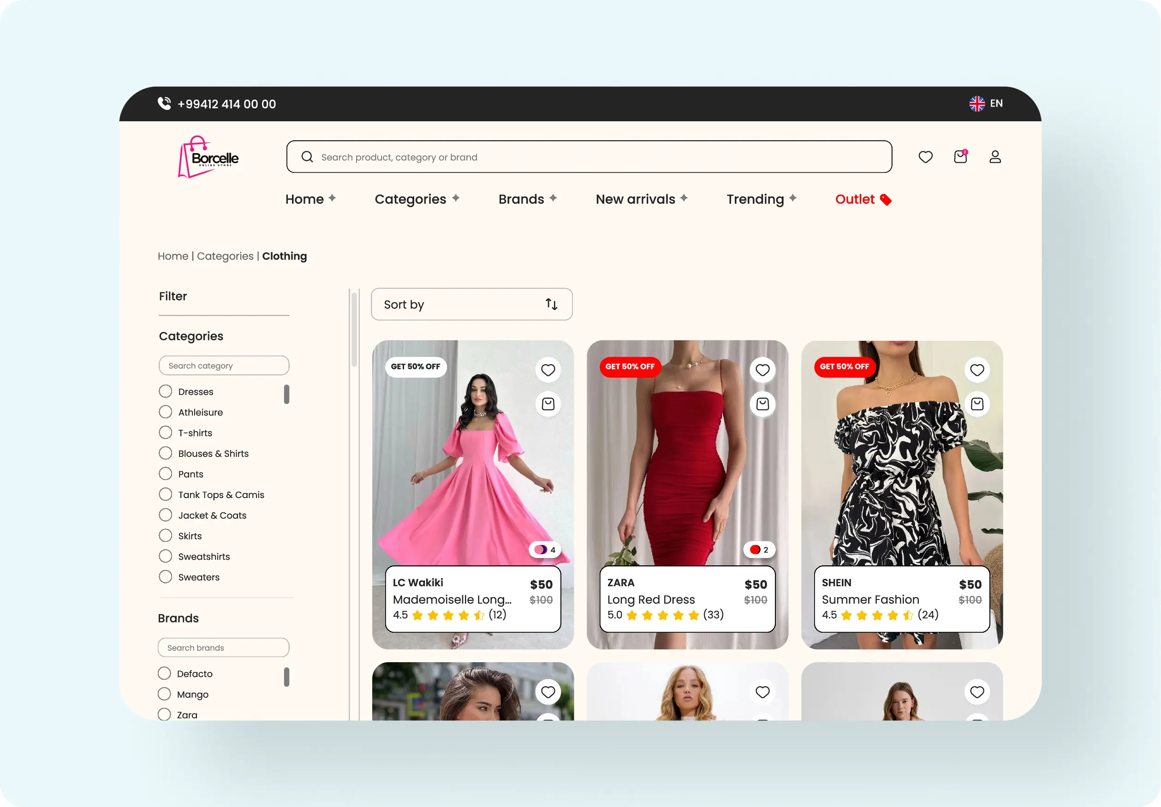Open the shopping bag cart icon in header
The width and height of the screenshot is (1161, 807).
960,157
